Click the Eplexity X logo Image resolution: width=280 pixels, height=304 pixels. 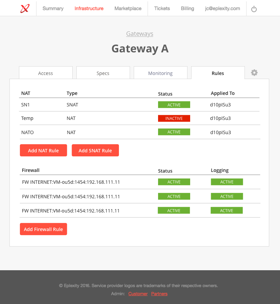[25, 8]
